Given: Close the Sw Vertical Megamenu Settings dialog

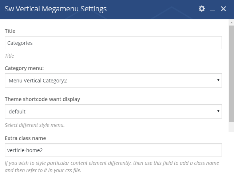Looking at the screenshot, I should (223, 9).
